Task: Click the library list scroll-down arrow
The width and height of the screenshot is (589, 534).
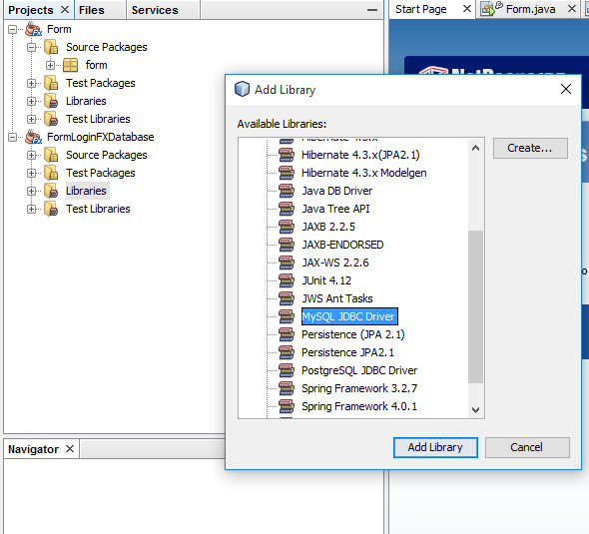Action: coord(475,409)
